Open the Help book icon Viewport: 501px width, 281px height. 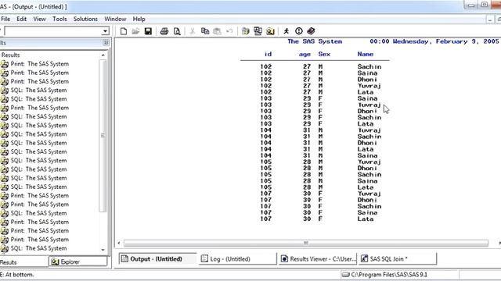[x=311, y=31]
